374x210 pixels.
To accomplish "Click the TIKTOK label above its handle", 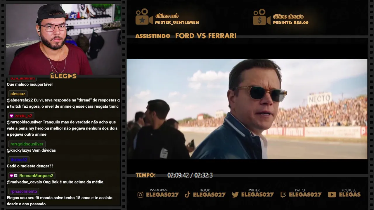I will click(x=205, y=190).
